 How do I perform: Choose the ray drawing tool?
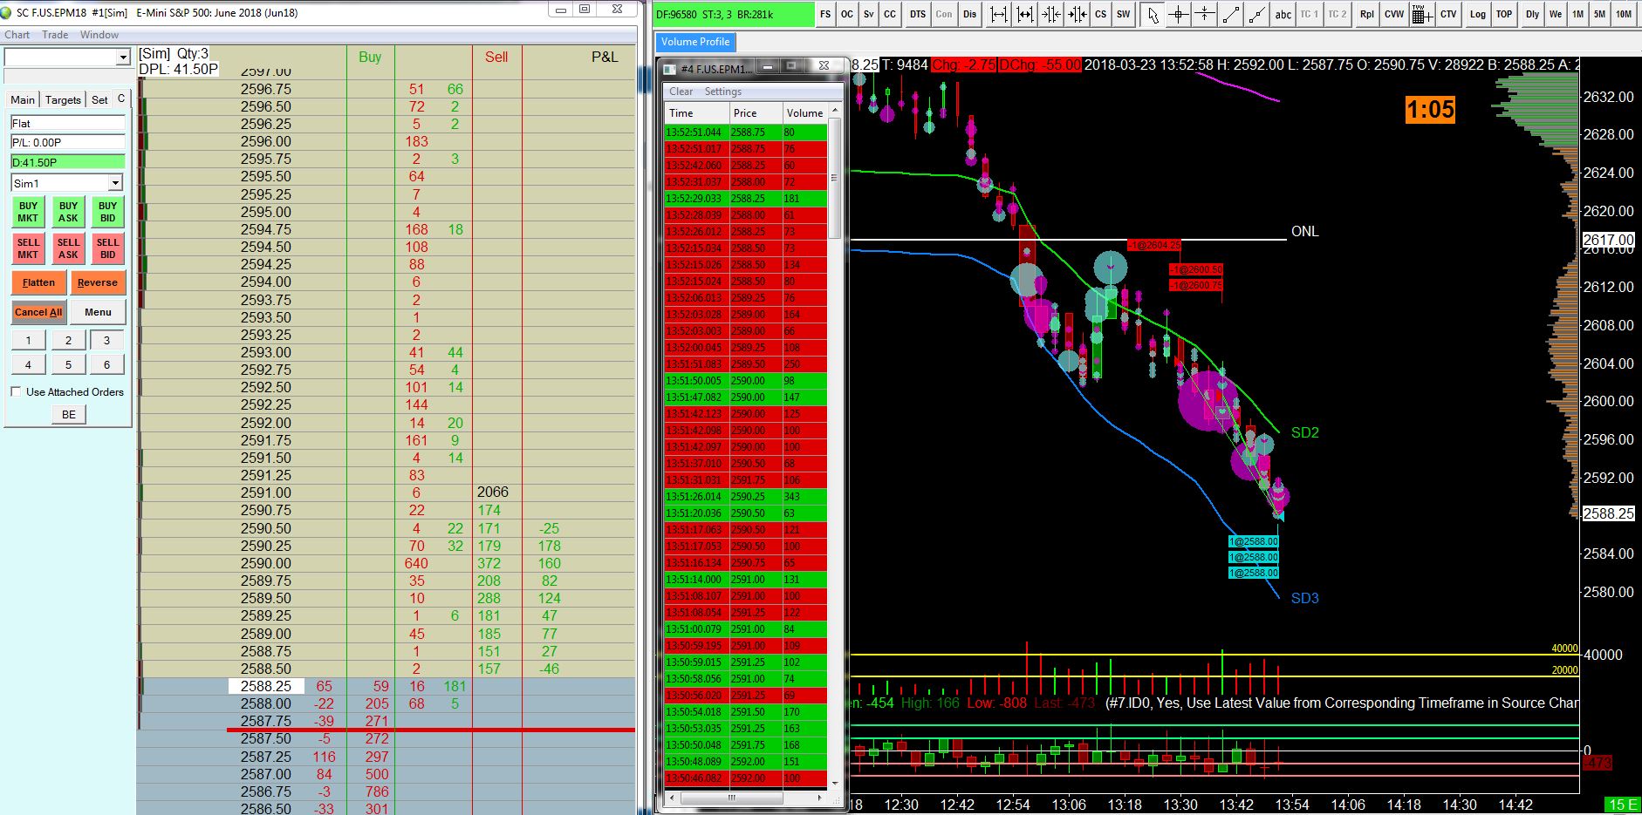pyautogui.click(x=1256, y=14)
